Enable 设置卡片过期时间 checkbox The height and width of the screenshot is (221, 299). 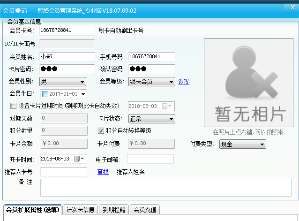(13, 106)
